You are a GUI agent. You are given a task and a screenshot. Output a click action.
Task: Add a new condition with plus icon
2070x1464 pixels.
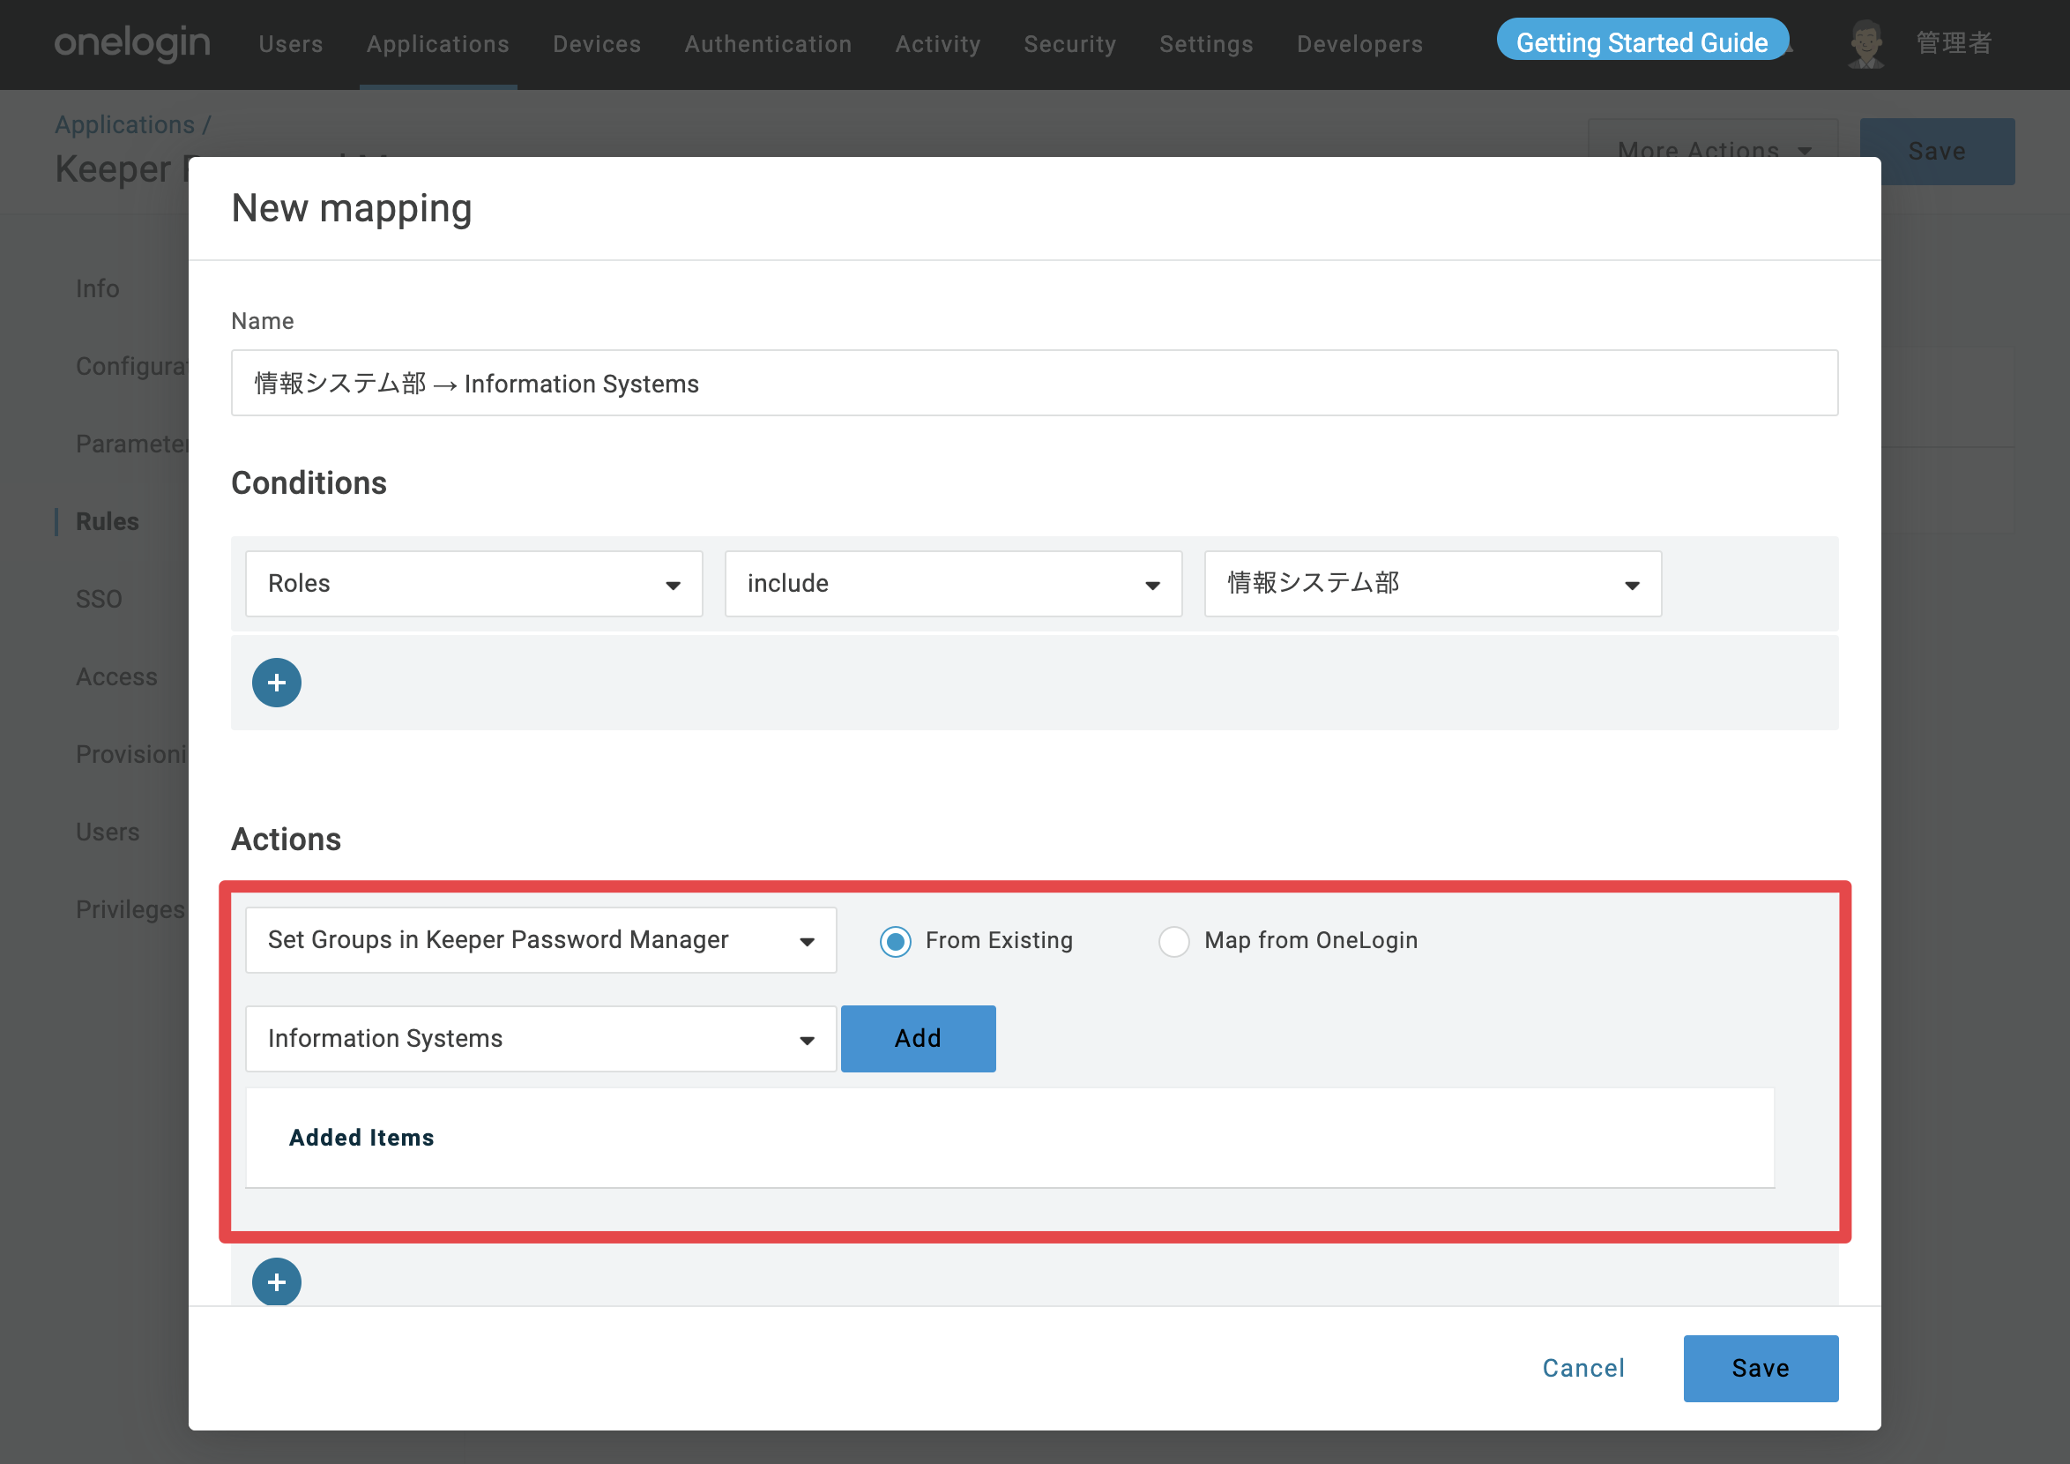pyautogui.click(x=277, y=683)
